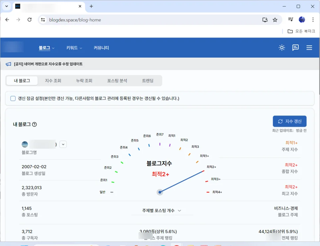Open the blog selector dropdown chevron

point(63,144)
